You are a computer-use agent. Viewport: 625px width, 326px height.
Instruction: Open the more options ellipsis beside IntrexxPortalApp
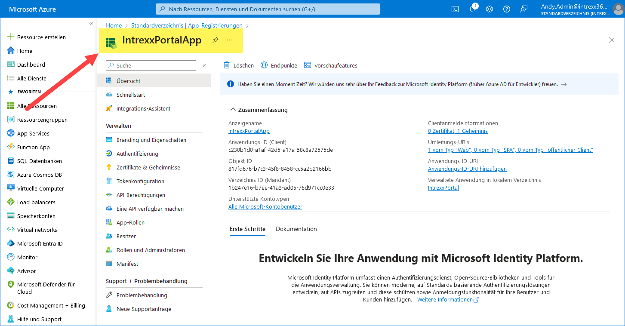point(229,40)
